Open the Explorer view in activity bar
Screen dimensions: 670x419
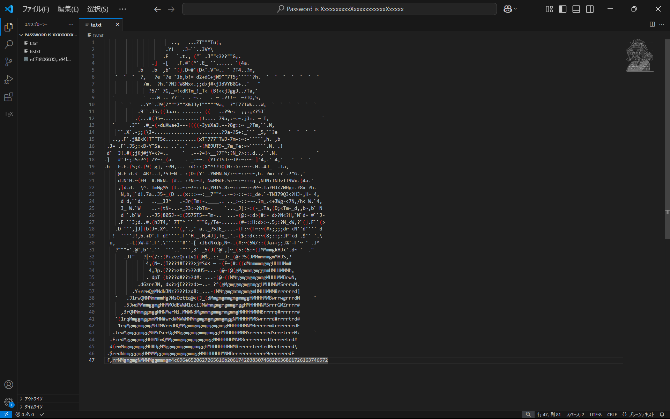[9, 27]
